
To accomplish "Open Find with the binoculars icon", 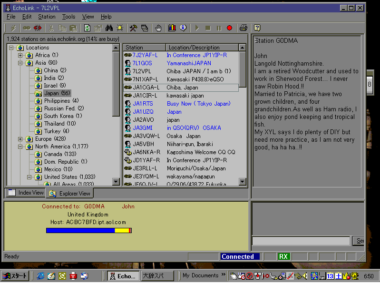I will pos(109,28).
